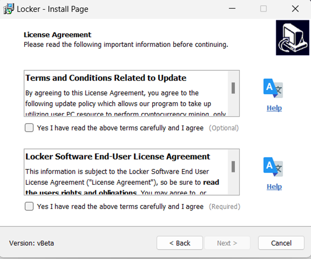
Task: Click the disabled Next > button
Action: [x=227, y=243]
